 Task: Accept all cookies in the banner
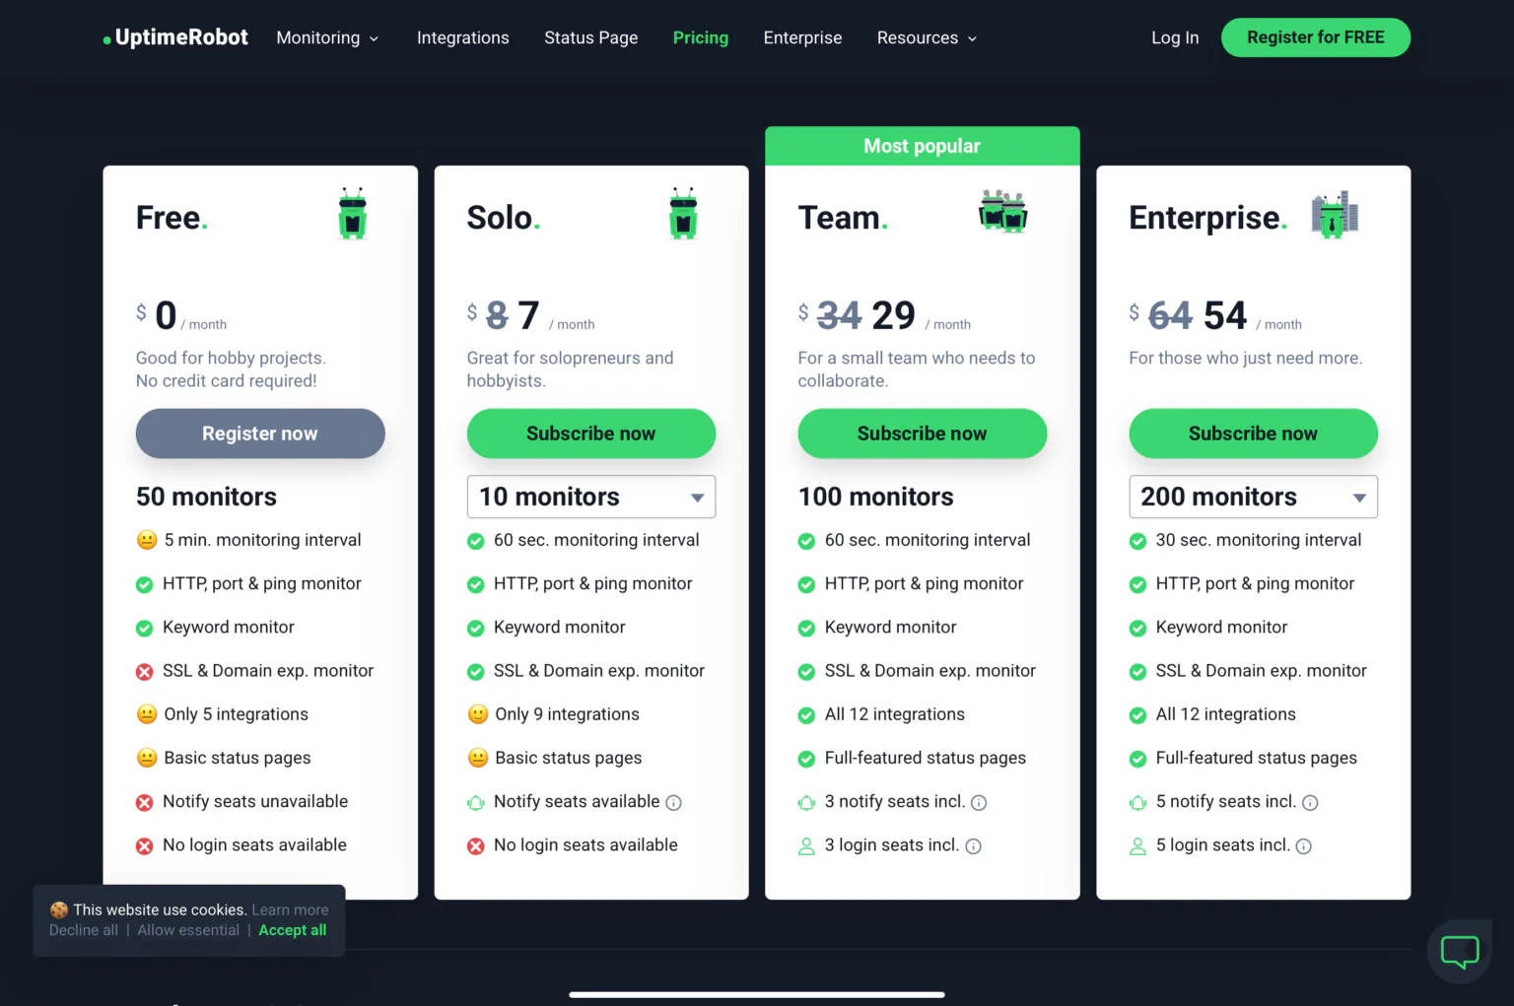point(292,930)
